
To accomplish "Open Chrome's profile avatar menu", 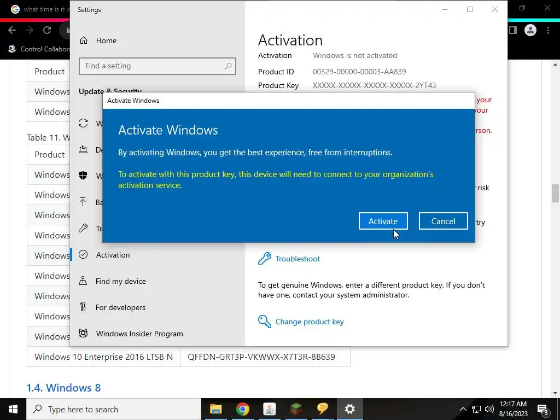I will coord(530,31).
